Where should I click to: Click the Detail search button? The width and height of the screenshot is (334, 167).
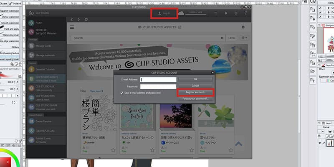tap(232, 38)
